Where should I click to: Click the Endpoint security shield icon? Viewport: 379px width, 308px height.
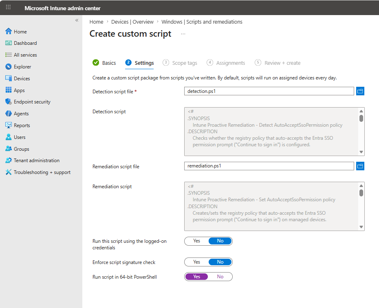click(x=9, y=101)
